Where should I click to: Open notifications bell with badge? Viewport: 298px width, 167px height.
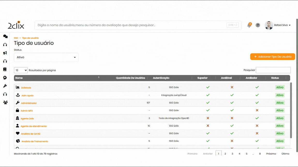click(x=249, y=25)
